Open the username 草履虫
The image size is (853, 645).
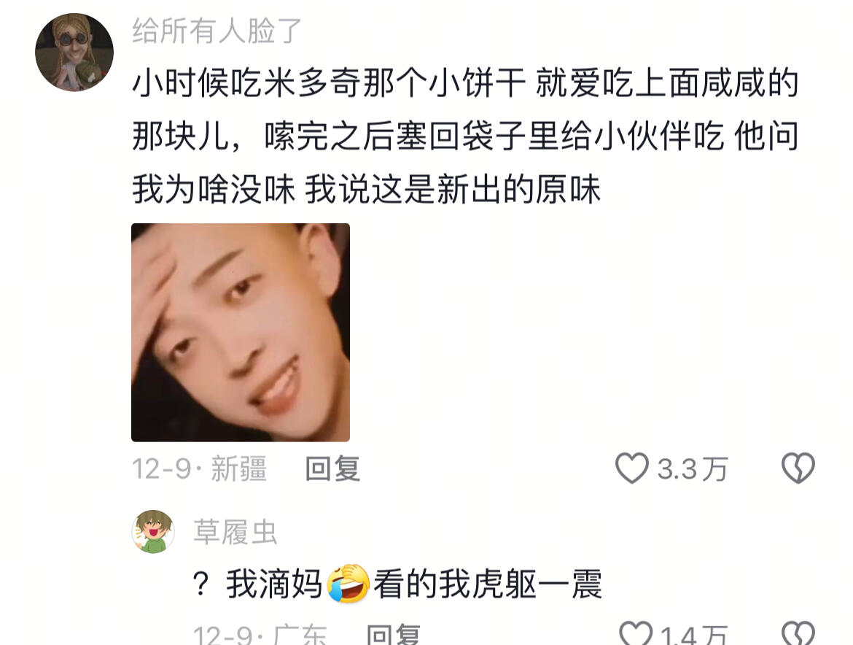(235, 532)
